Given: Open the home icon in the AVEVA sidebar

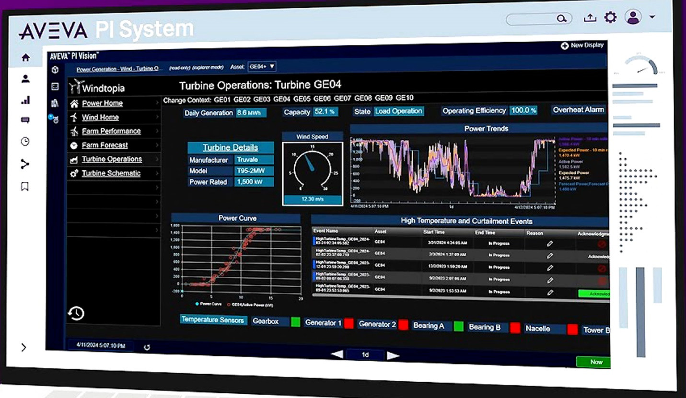Looking at the screenshot, I should 25,57.
